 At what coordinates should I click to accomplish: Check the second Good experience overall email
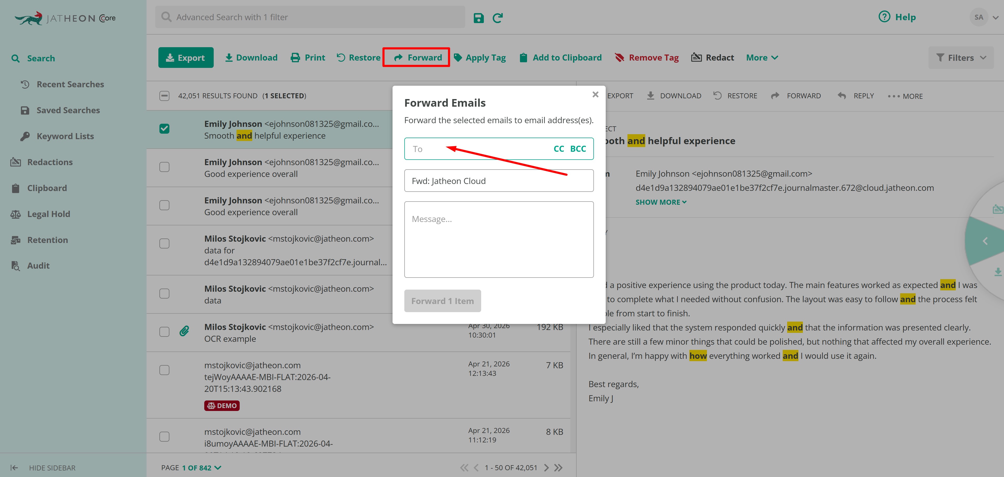pos(164,205)
